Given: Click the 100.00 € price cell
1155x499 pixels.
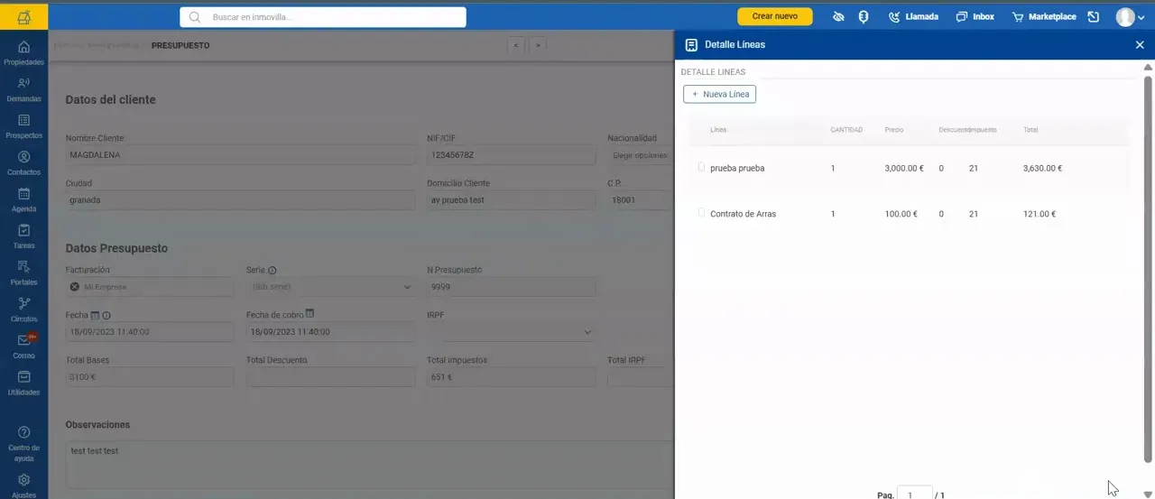Looking at the screenshot, I should (901, 214).
